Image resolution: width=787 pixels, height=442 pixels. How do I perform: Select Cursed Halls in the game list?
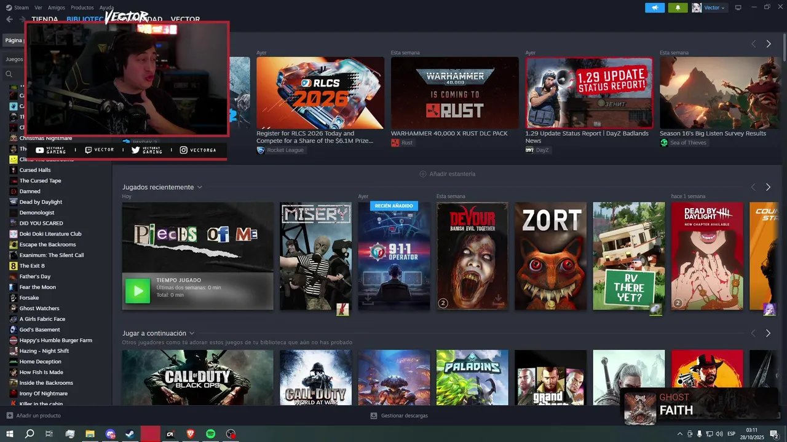point(35,170)
